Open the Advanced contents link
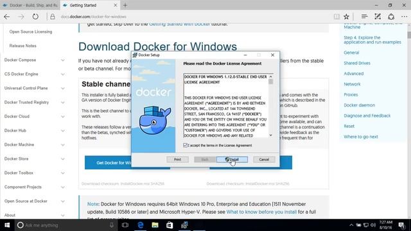Image resolution: width=411 pixels, height=231 pixels. pos(354,74)
